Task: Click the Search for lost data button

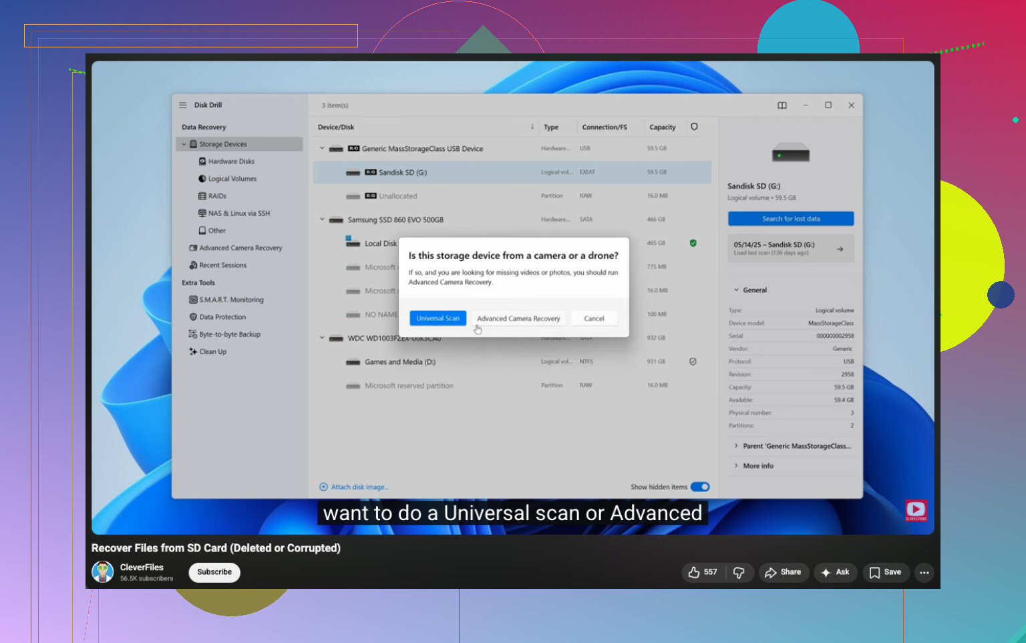Action: pyautogui.click(x=791, y=219)
